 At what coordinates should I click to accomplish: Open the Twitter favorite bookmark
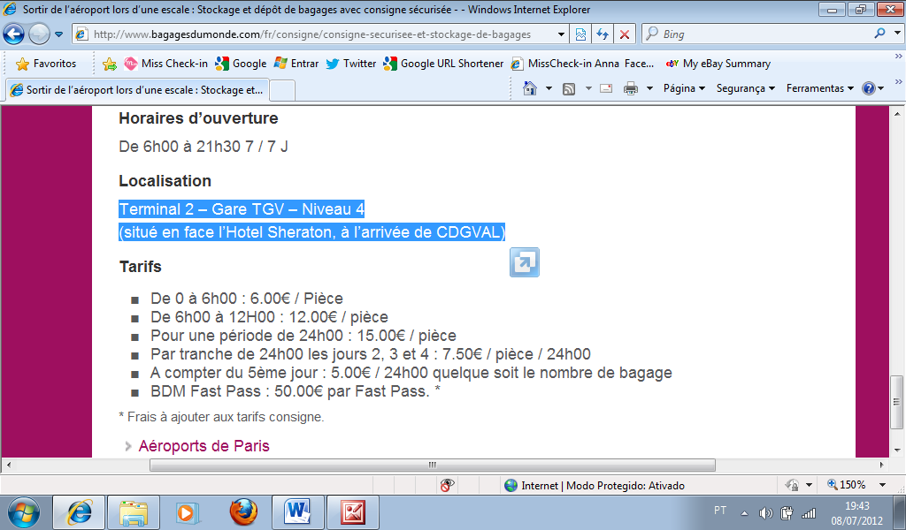click(351, 64)
